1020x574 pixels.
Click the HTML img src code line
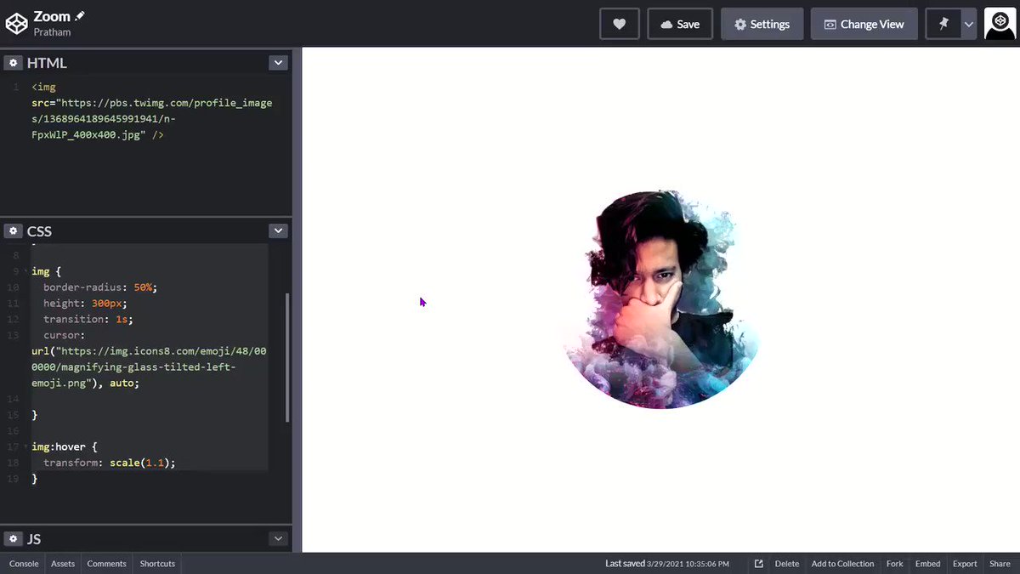click(x=152, y=118)
